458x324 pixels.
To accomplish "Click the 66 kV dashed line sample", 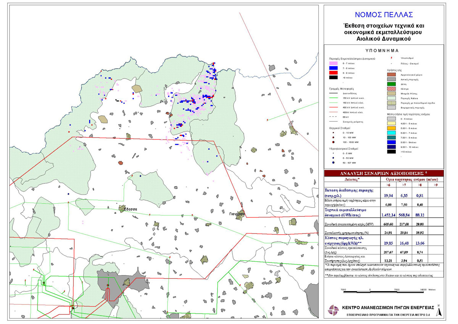I will point(333,117).
